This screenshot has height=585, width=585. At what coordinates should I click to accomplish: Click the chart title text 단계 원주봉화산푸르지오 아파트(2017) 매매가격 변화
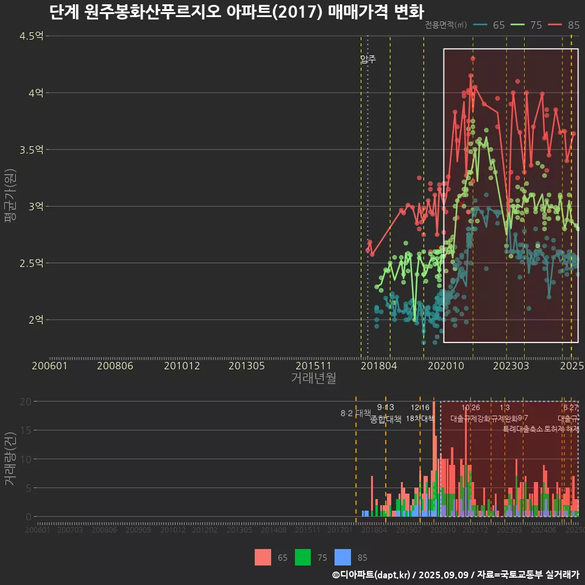point(236,12)
